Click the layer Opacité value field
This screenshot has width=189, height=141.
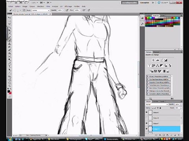pyautogui.click(x=177, y=105)
